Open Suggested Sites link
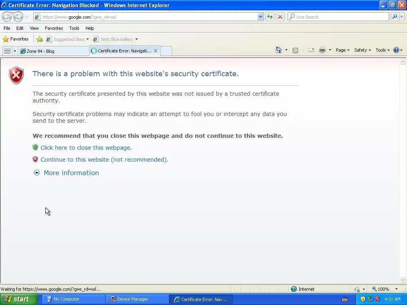 click(67, 39)
